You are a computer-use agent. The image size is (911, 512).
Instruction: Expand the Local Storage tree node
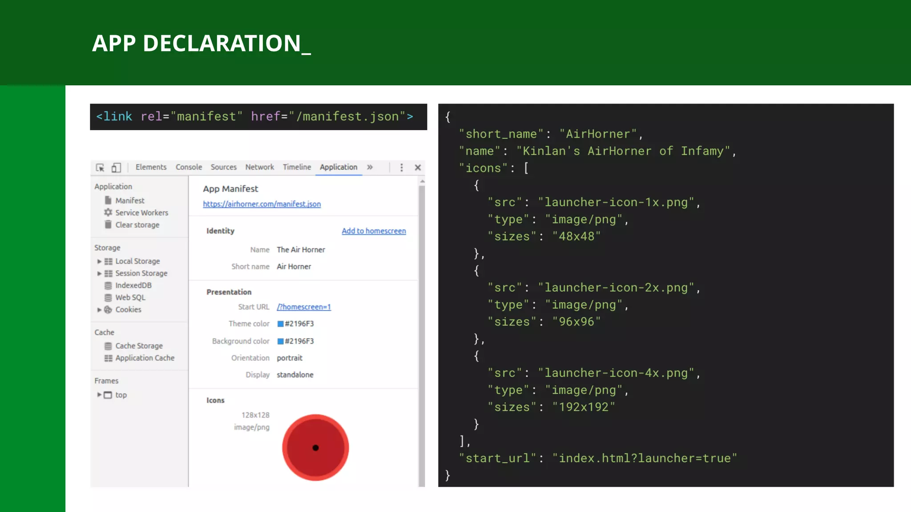[99, 261]
